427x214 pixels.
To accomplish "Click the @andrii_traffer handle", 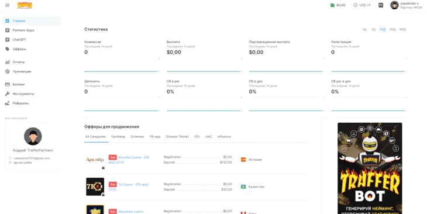I will (23, 163).
